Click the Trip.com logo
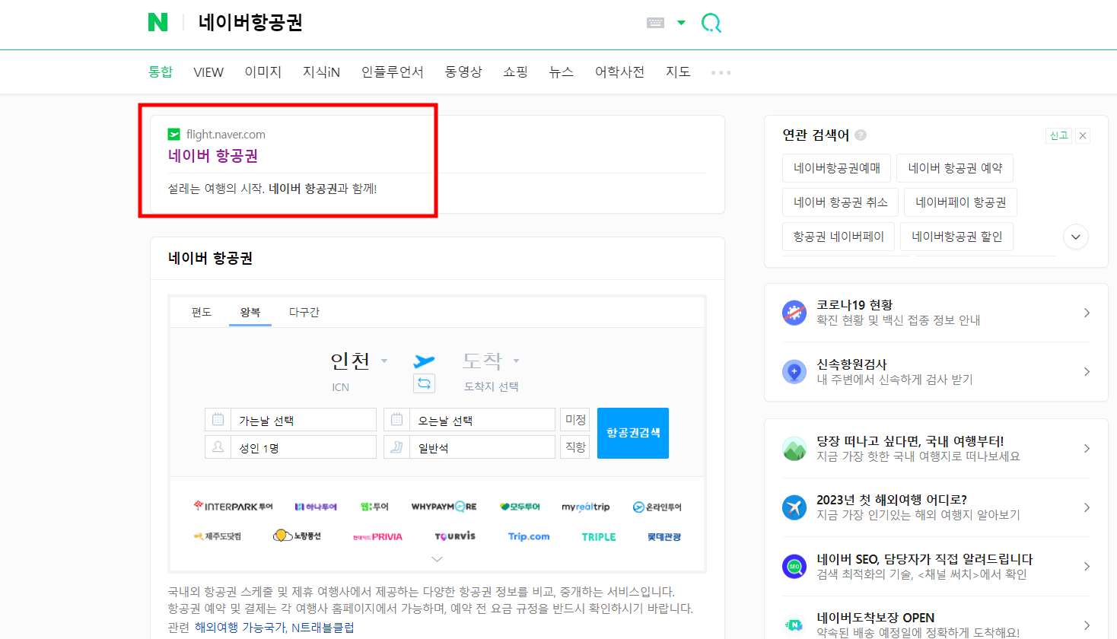 [529, 536]
